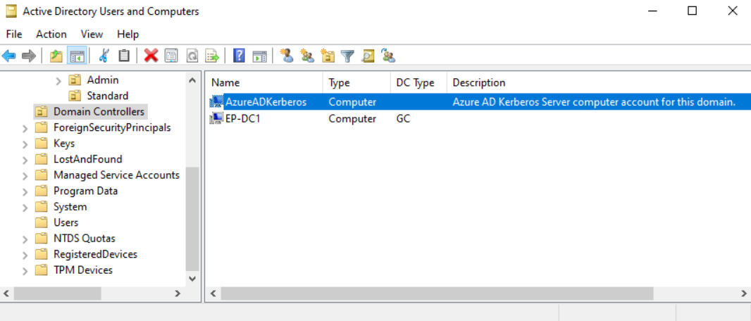This screenshot has width=751, height=321.
Task: Click list pane scroll left arrow
Action: [x=213, y=294]
